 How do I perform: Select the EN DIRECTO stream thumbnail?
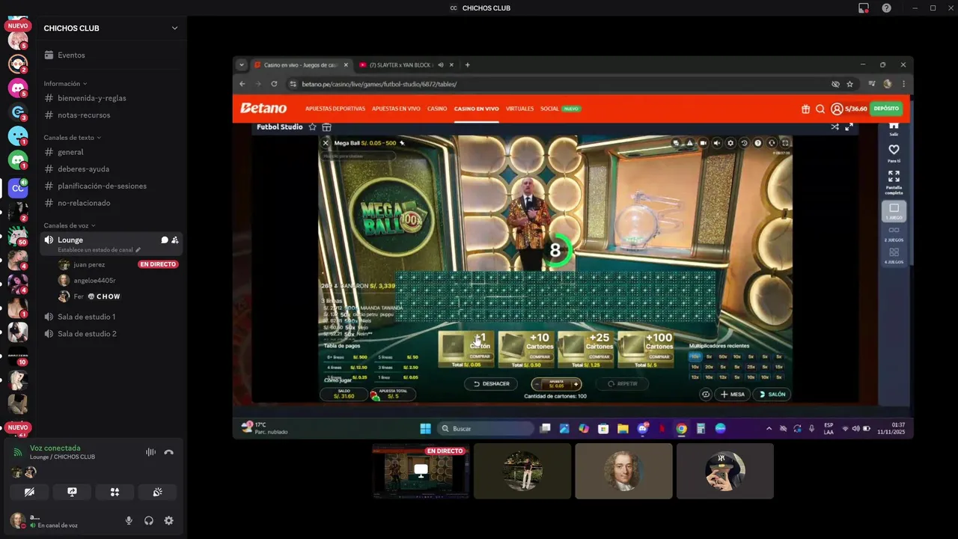(421, 471)
